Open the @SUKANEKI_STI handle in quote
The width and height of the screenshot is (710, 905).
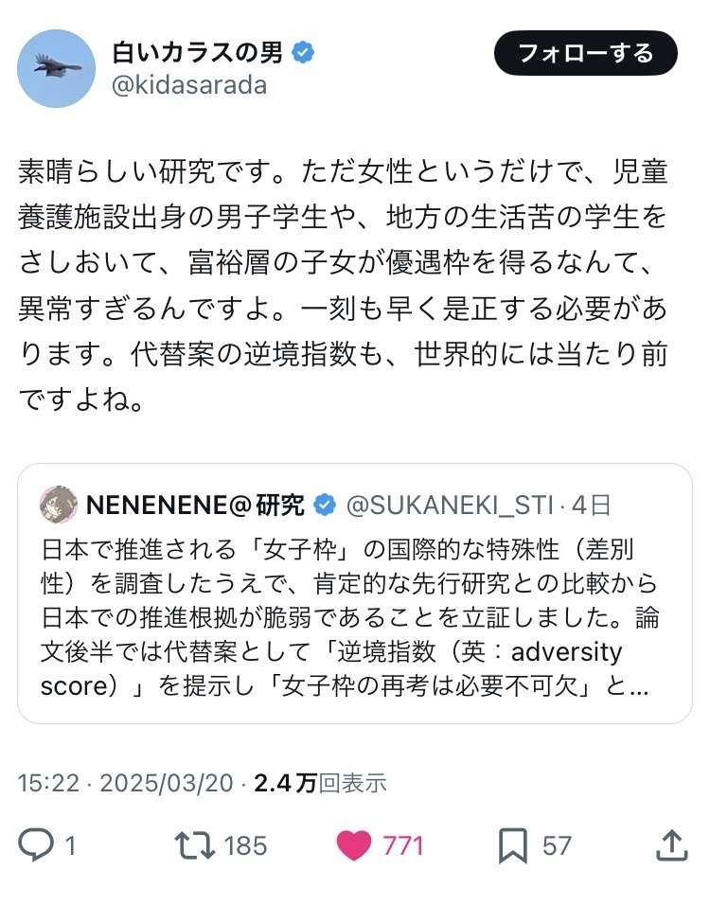(x=451, y=506)
